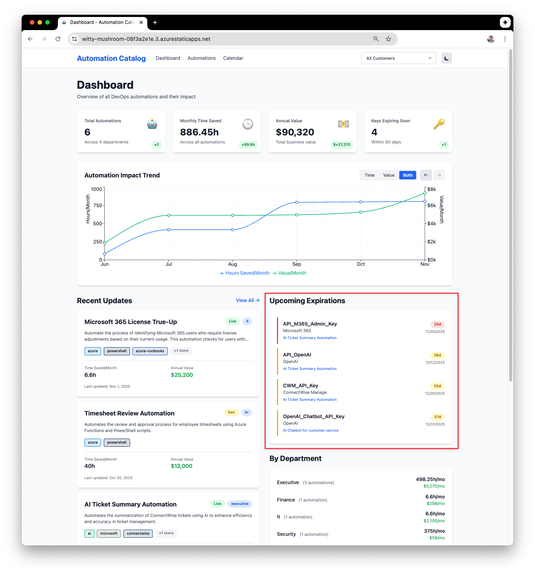Click the next period arrow on the trend chart
This screenshot has height=574, width=535.
click(439, 175)
